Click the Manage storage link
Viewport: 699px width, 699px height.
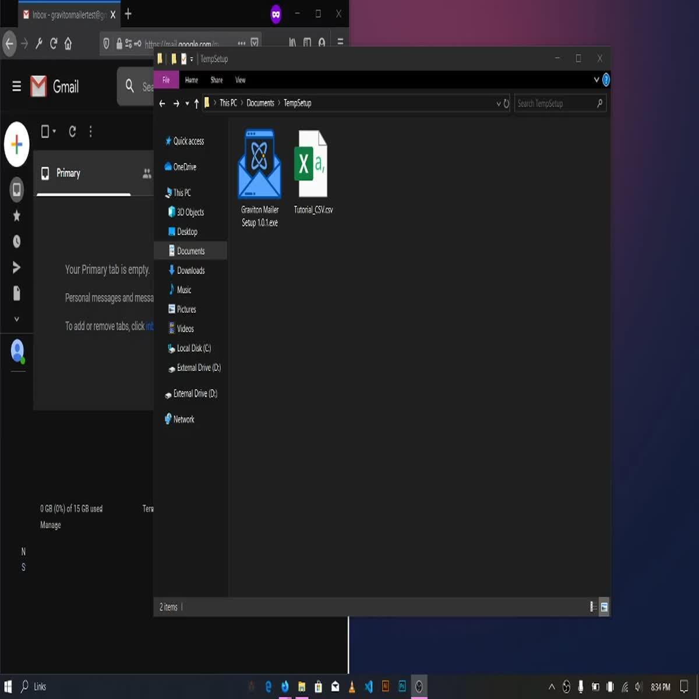click(x=50, y=525)
